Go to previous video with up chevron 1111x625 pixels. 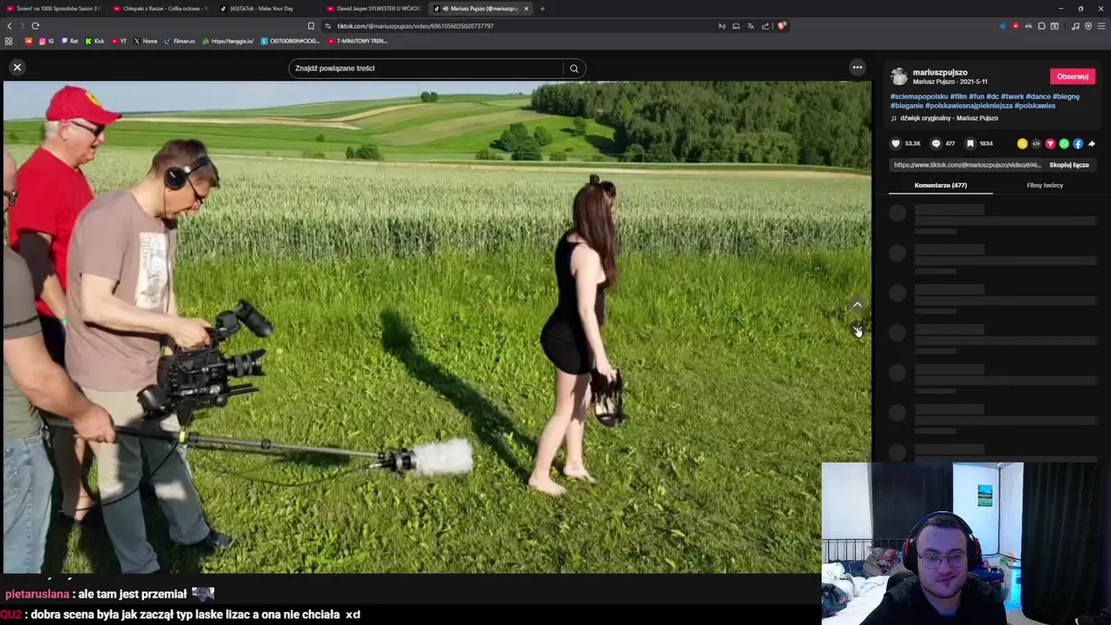pyautogui.click(x=858, y=305)
